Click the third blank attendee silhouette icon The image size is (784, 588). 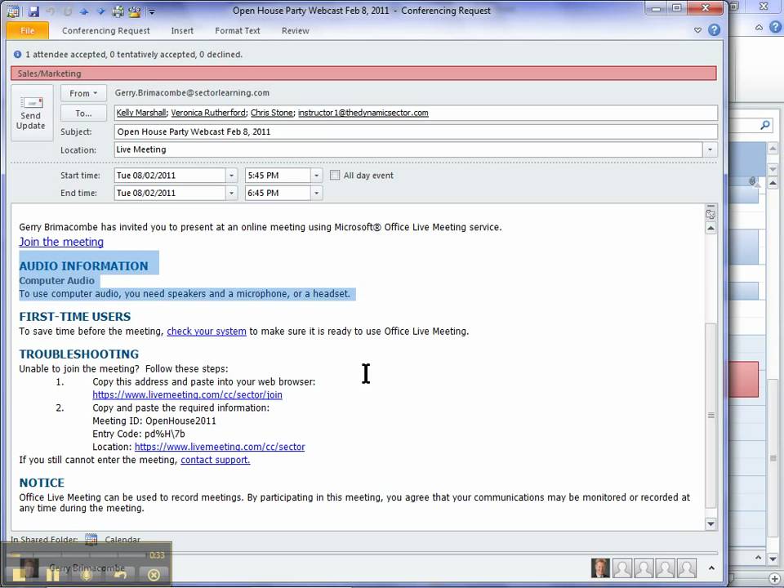point(665,568)
